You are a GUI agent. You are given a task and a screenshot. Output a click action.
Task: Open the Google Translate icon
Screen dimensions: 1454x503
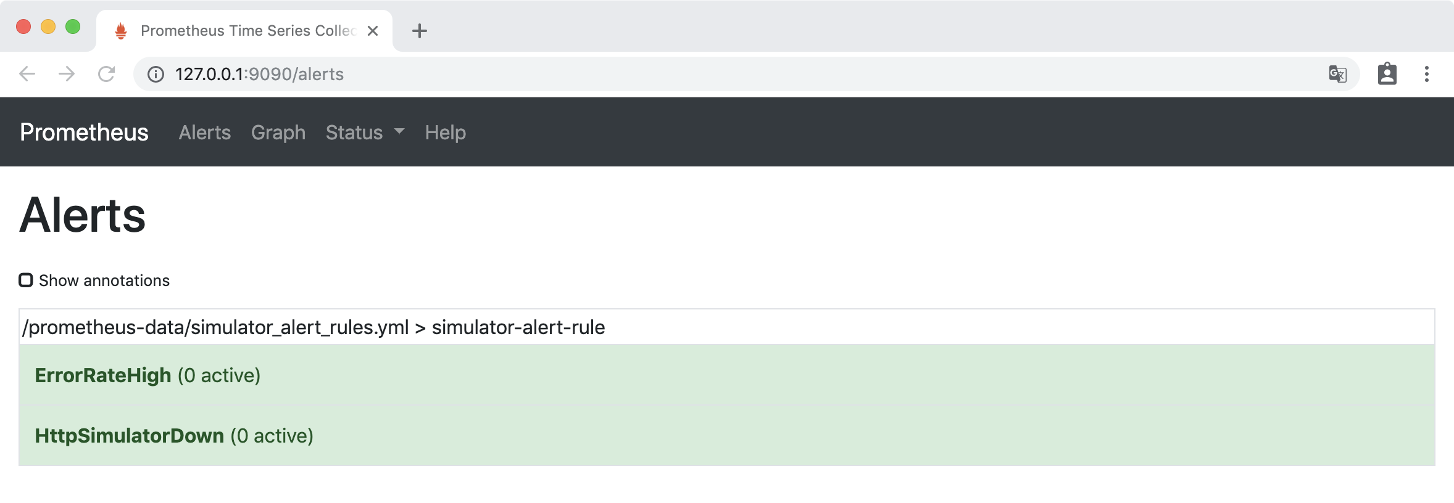click(x=1337, y=75)
